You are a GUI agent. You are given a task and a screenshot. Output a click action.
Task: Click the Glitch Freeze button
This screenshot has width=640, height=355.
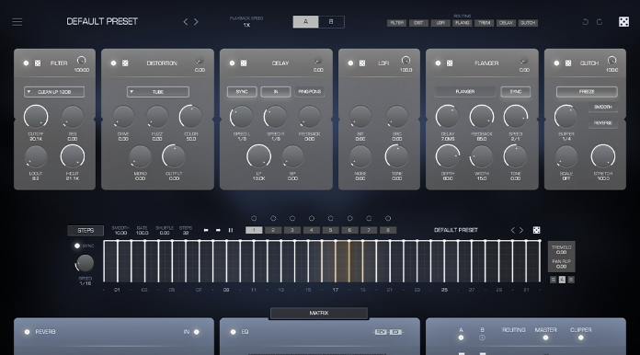(x=587, y=92)
